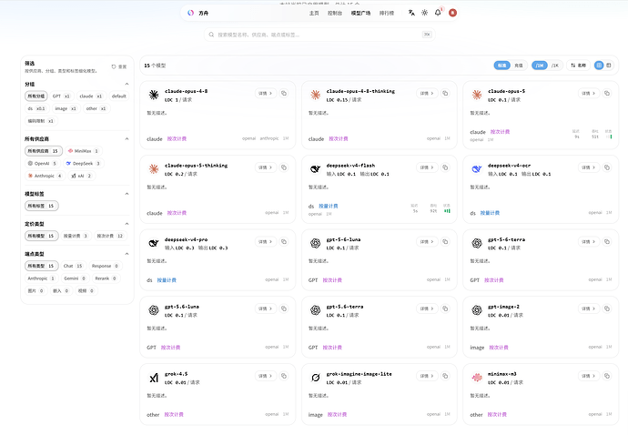Copy the gpt-5-6-terra model name

pyautogui.click(x=607, y=241)
